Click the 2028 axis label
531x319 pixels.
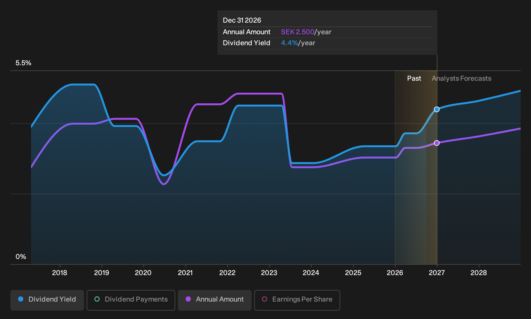[479, 273]
